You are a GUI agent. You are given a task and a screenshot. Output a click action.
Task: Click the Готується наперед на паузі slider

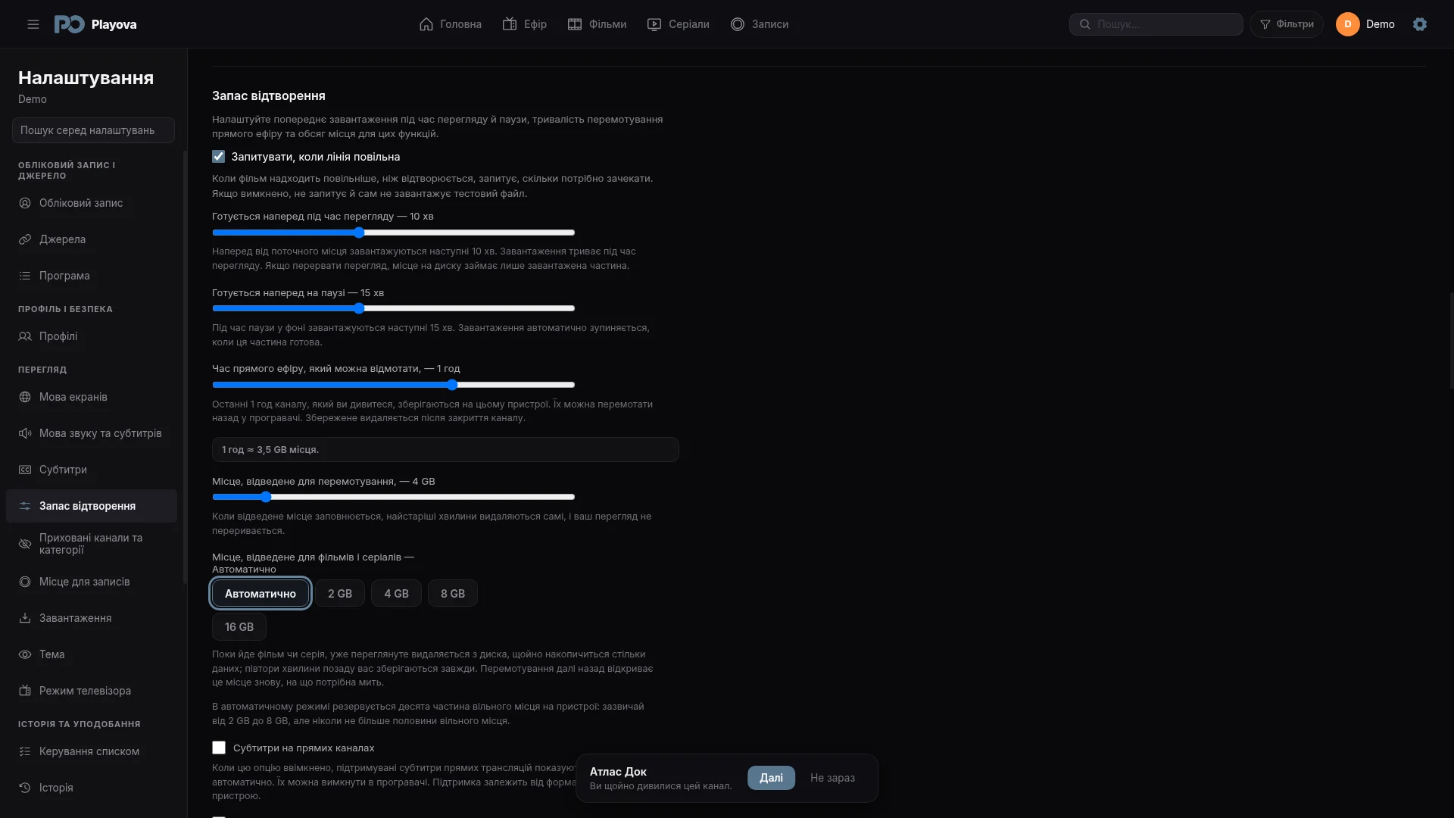(394, 308)
